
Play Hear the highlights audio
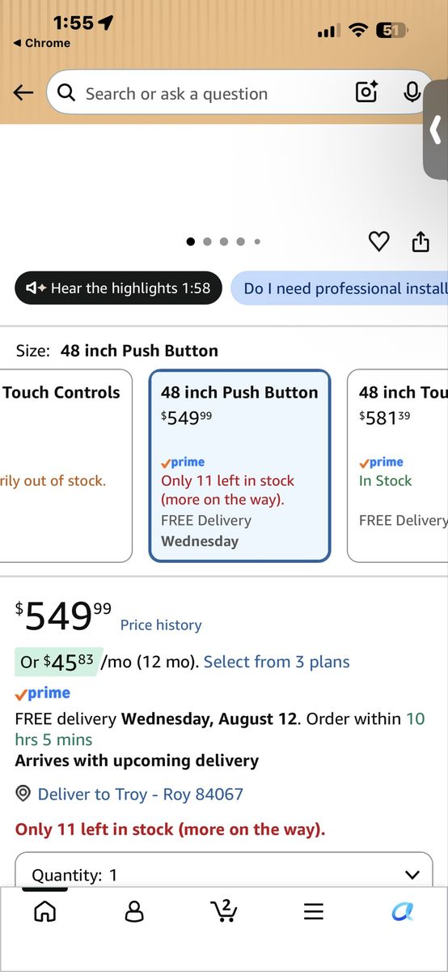(118, 288)
